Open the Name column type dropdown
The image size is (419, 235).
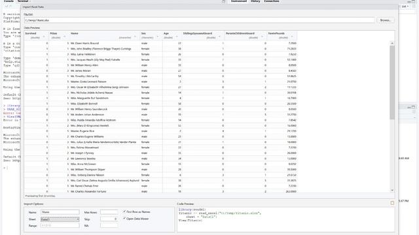135,37
